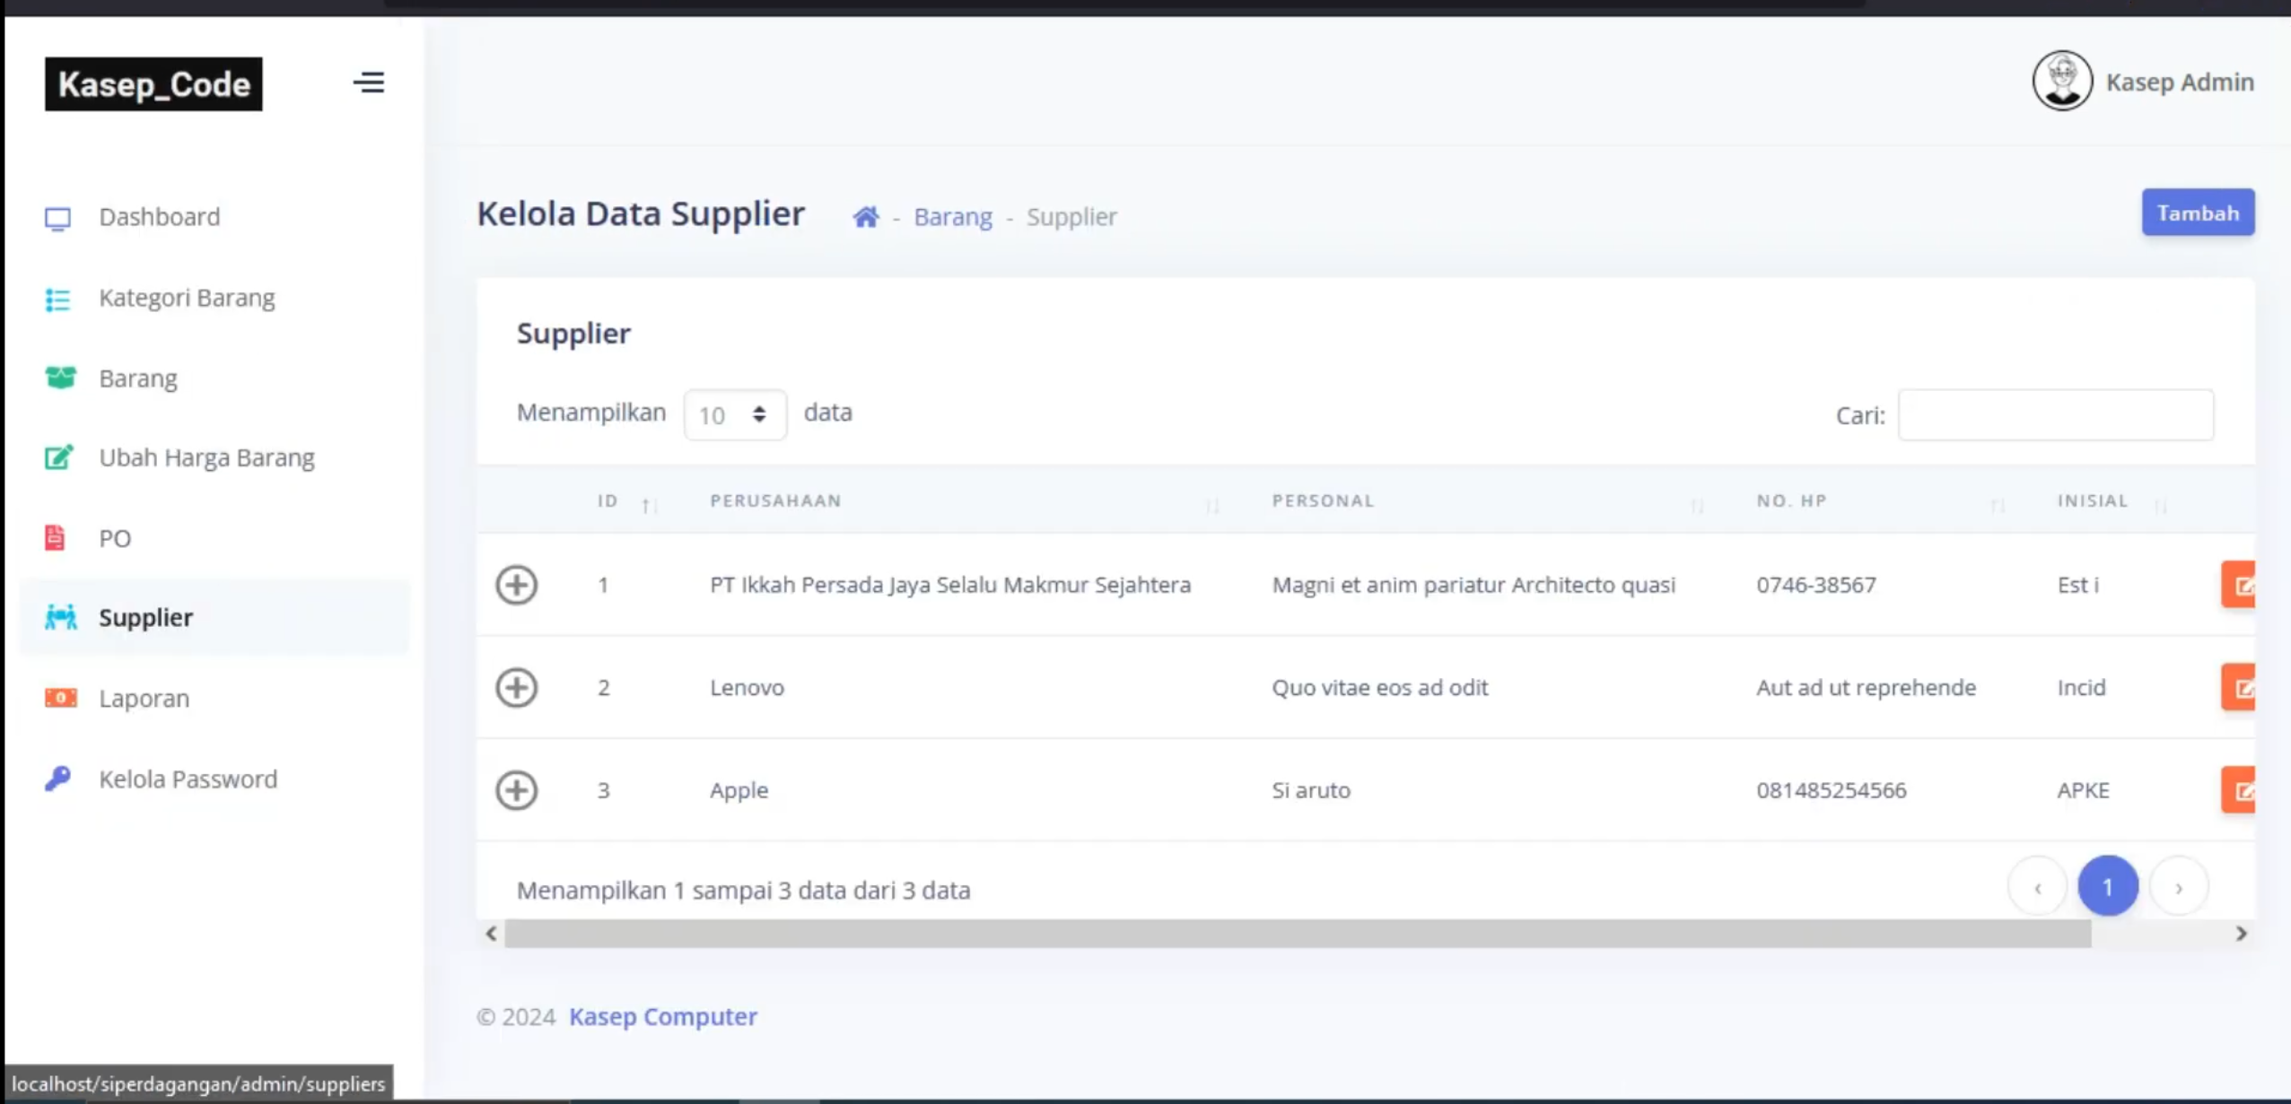Sort by Personal column arrows

pos(1698,505)
